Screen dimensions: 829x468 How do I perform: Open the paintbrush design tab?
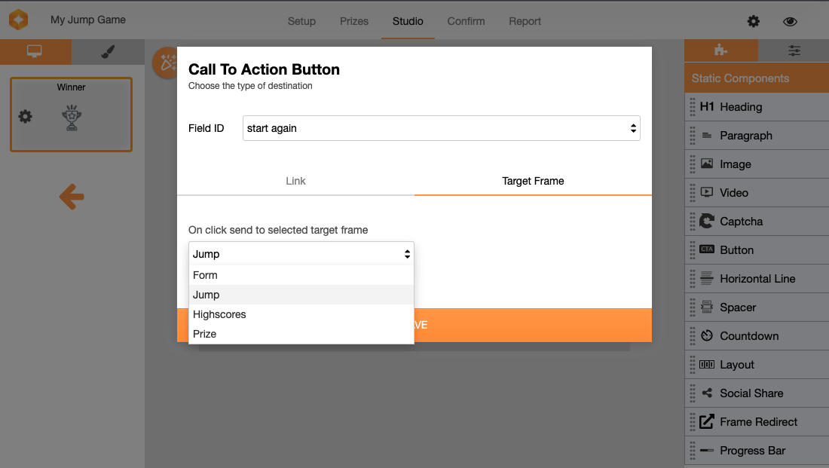[108, 51]
